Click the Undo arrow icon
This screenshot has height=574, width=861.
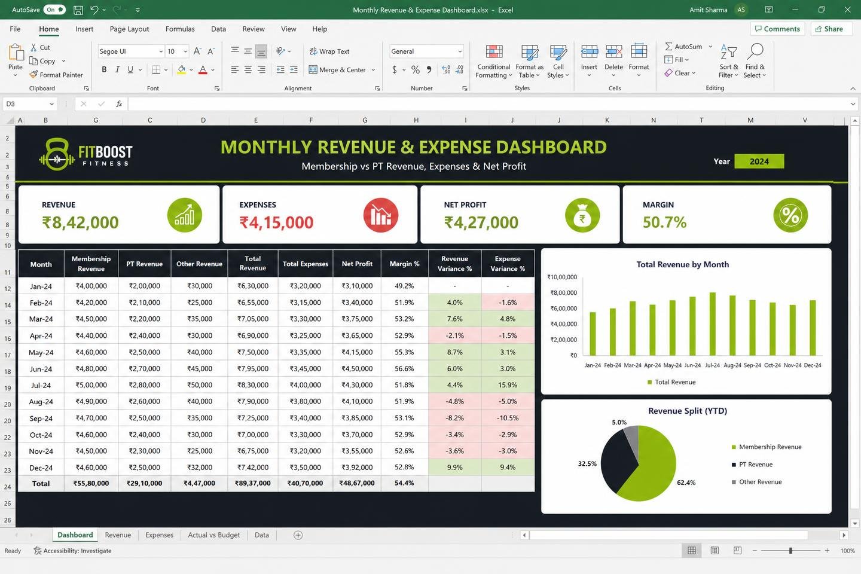click(x=94, y=10)
